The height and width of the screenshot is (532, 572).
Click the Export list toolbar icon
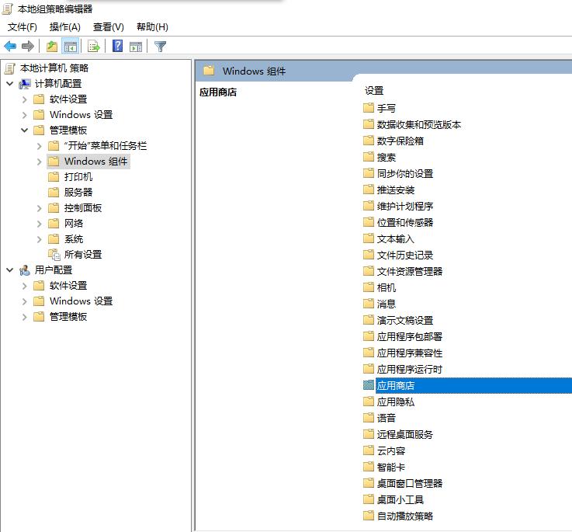[94, 47]
